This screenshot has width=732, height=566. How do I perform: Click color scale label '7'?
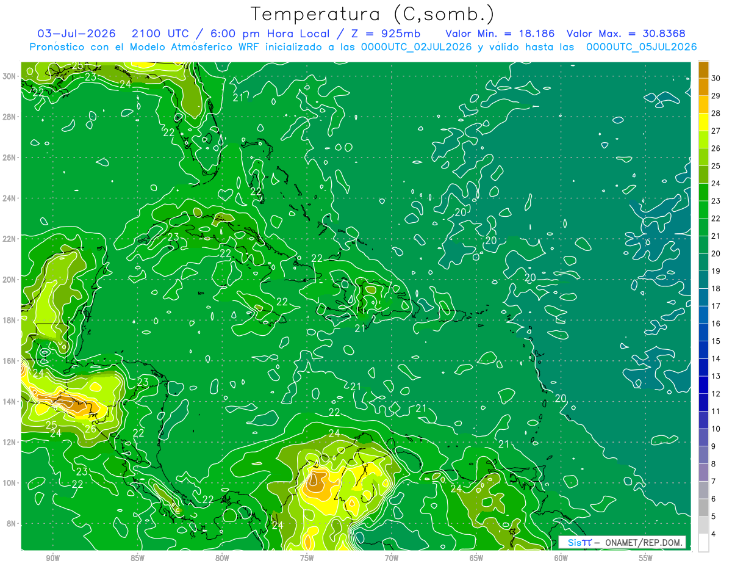pyautogui.click(x=714, y=481)
